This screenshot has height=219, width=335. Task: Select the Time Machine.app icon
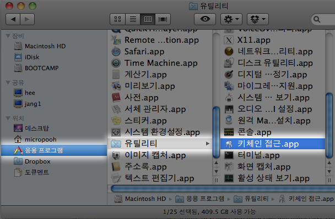pos(116,63)
